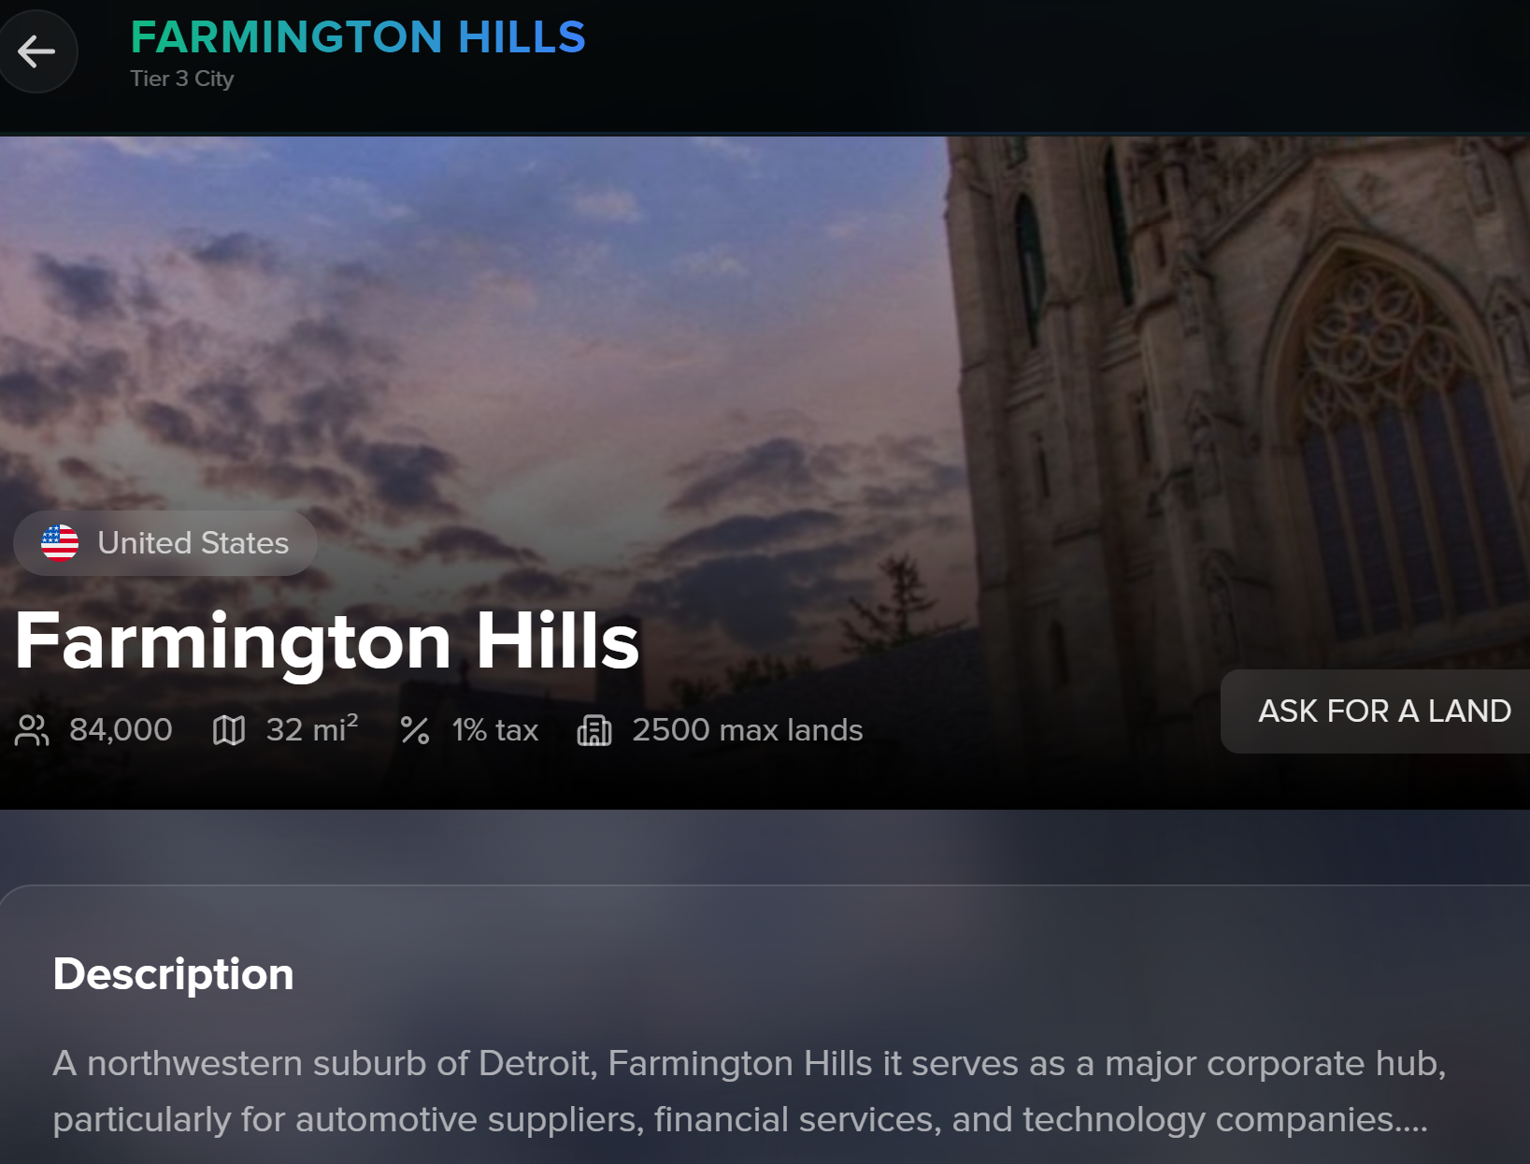Click the back arrow button

(37, 51)
